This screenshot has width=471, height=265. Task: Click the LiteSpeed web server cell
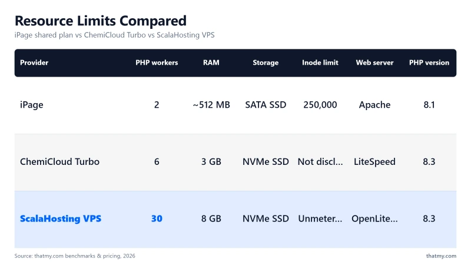(374, 161)
